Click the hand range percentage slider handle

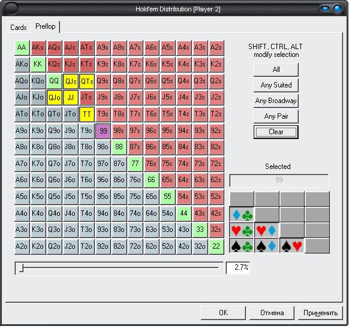tap(22, 268)
